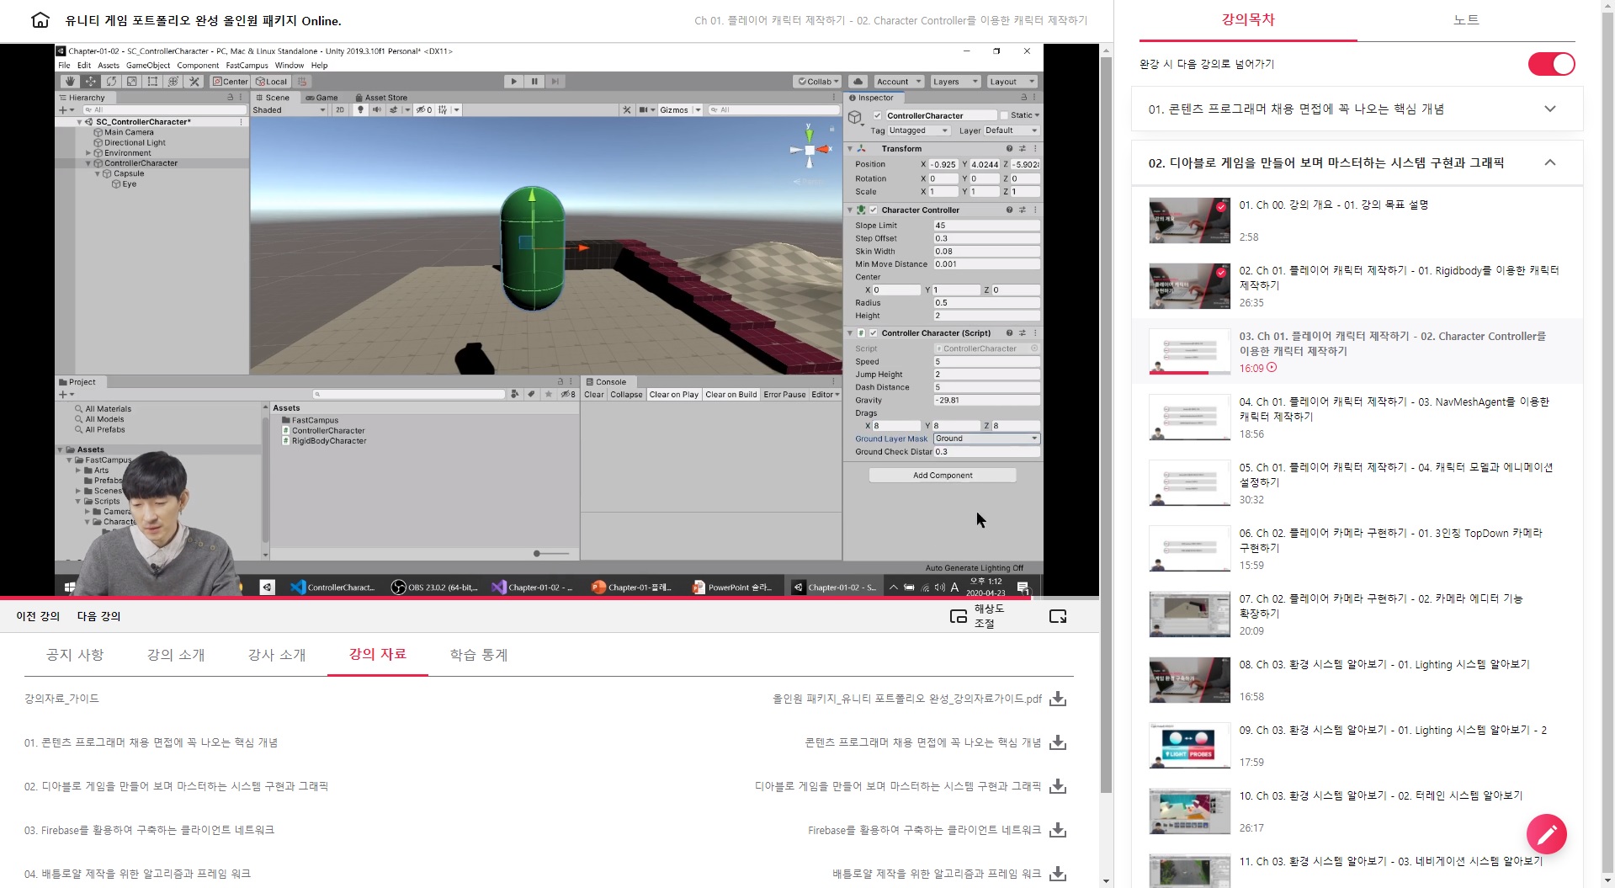Toggle ControllerCharacter active checkbox in Inspector

[x=877, y=115]
